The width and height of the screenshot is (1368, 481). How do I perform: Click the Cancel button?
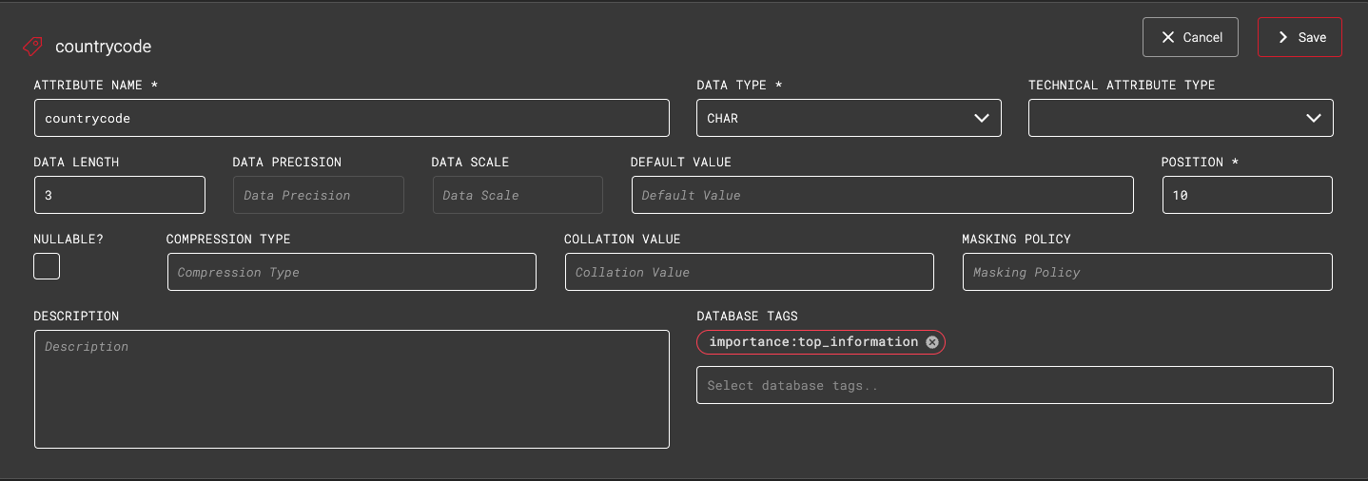click(x=1190, y=37)
